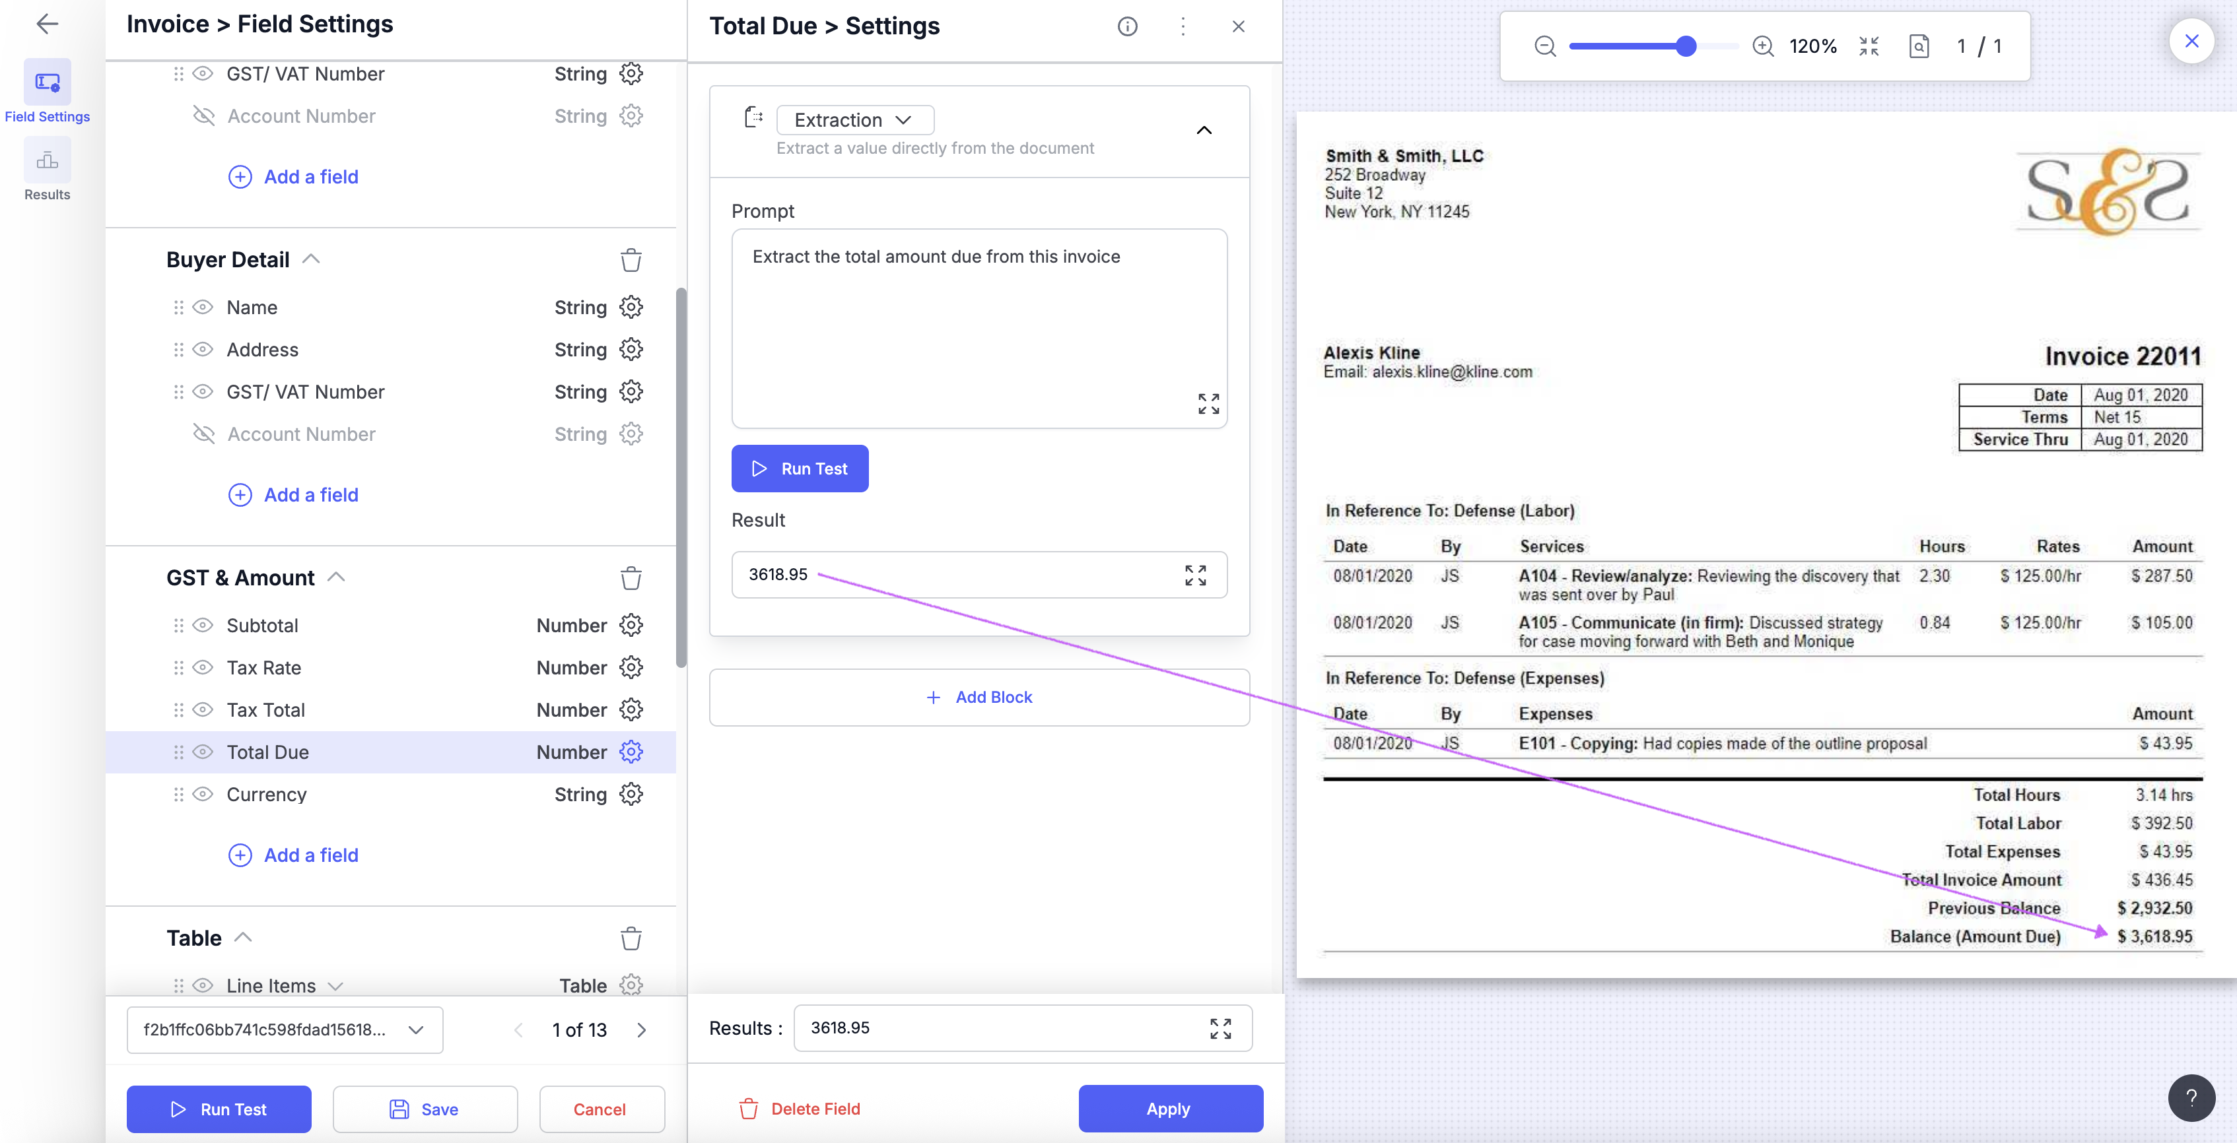Zoom out the document preview
Image resolution: width=2237 pixels, height=1143 pixels.
1545,46
